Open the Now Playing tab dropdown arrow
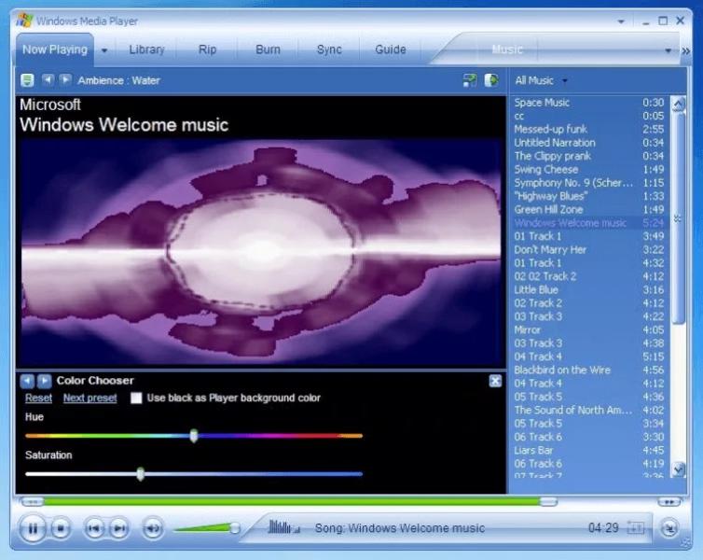Image resolution: width=703 pixels, height=560 pixels. (104, 50)
